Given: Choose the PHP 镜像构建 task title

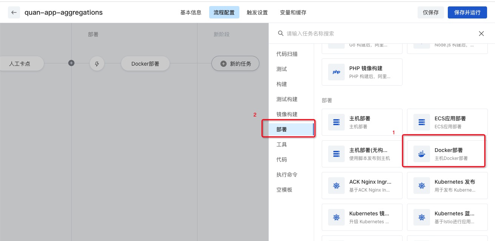Looking at the screenshot, I should click(x=366, y=68).
